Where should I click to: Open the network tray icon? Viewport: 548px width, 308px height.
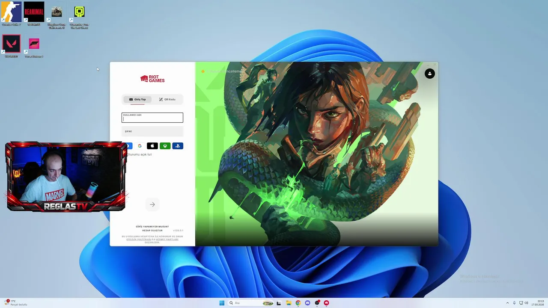[x=521, y=303]
